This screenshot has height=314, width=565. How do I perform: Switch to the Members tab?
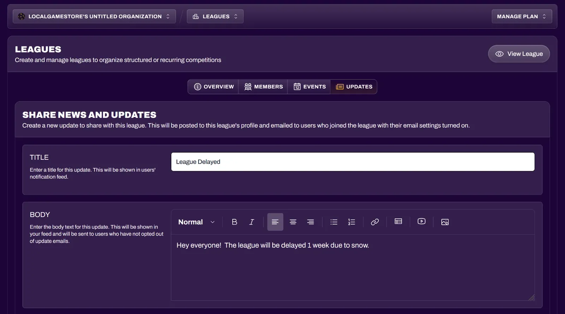[x=263, y=87]
